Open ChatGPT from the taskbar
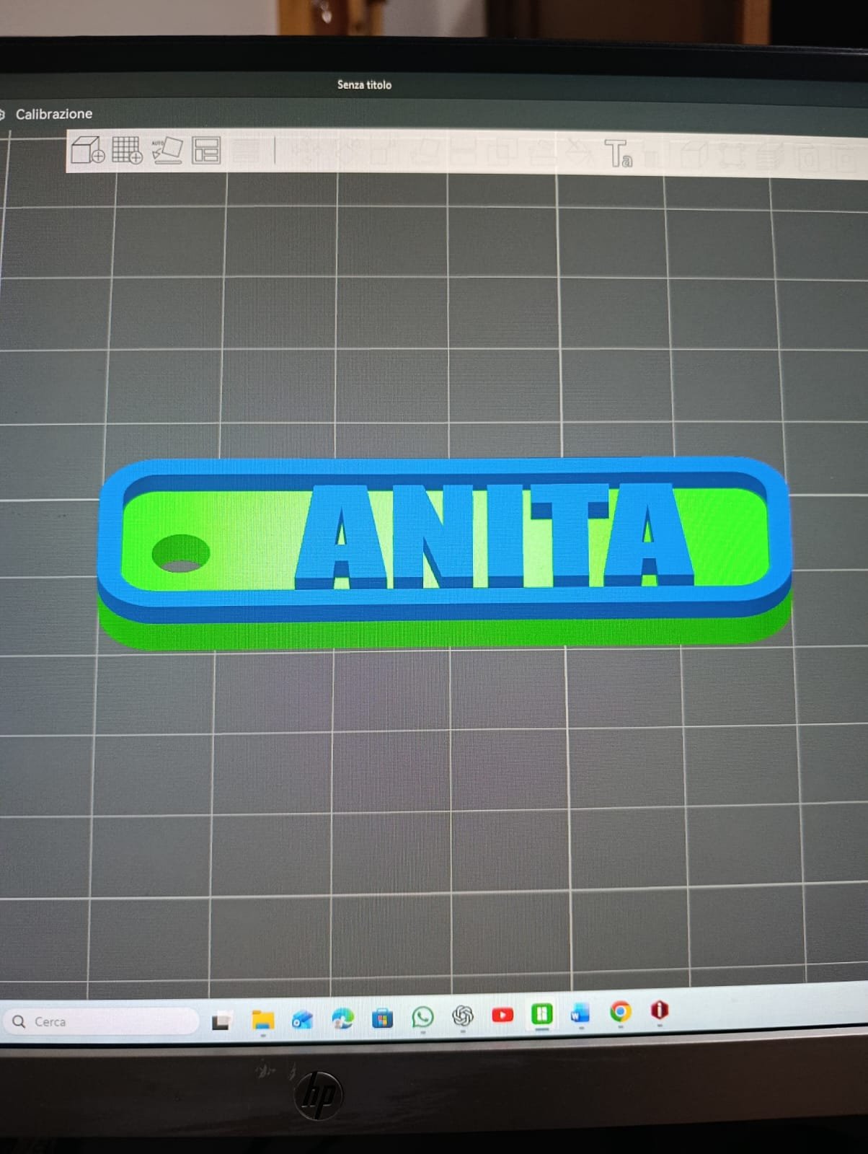The height and width of the screenshot is (1154, 868). [463, 1016]
